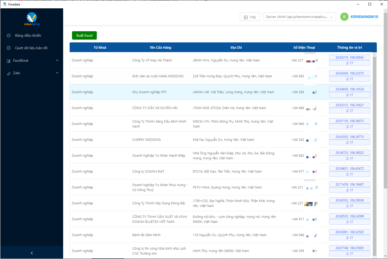Select Bánh đa Sâm Minh cell

146,235
